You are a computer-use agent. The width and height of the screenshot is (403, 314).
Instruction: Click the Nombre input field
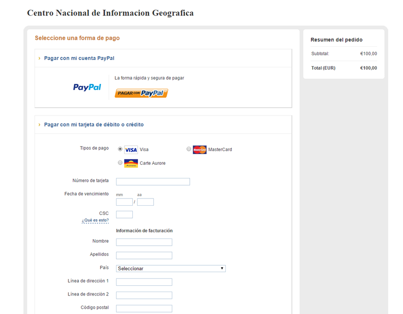(x=144, y=242)
